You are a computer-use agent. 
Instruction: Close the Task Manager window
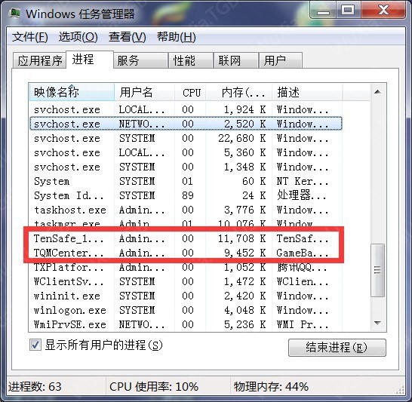coord(383,11)
